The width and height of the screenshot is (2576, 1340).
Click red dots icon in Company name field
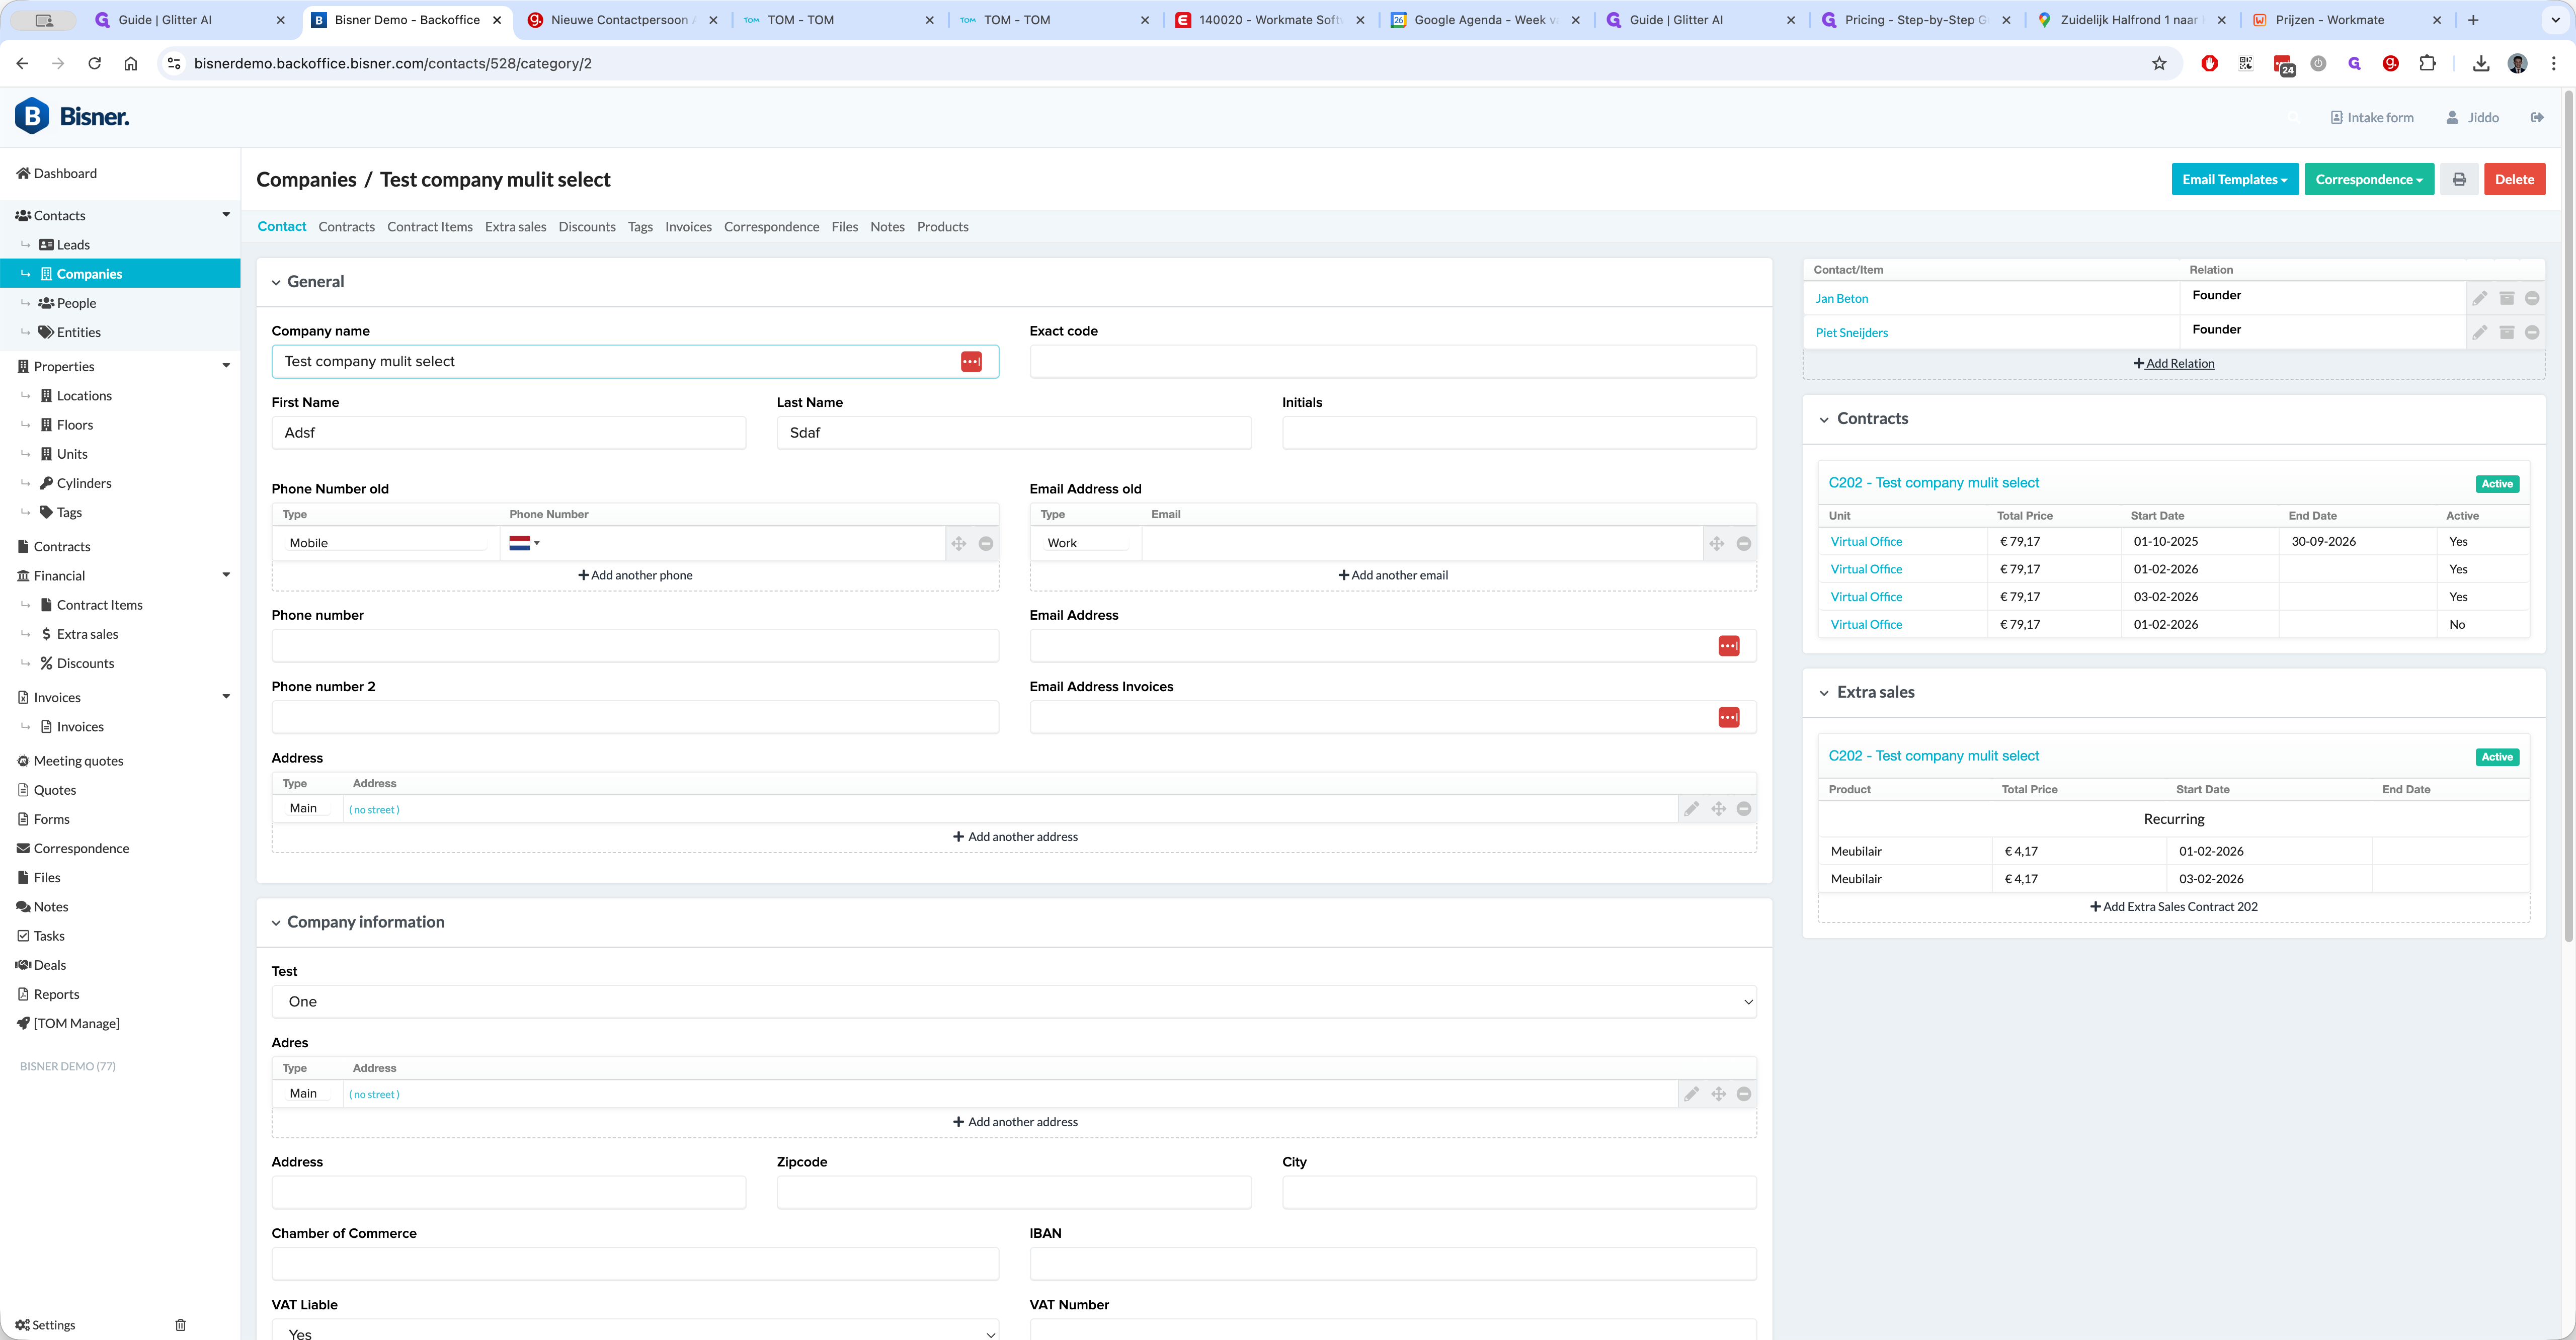click(970, 362)
